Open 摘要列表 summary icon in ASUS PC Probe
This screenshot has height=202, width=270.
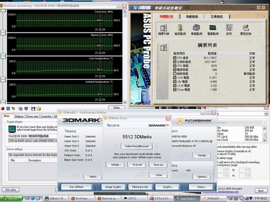(164, 30)
